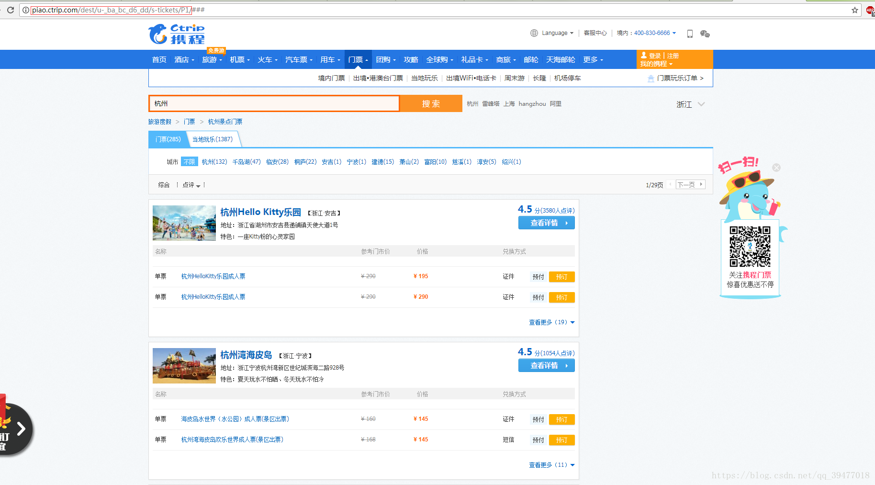The width and height of the screenshot is (875, 485).
Task: Reload the page with browser refresh icon
Action: coord(11,10)
